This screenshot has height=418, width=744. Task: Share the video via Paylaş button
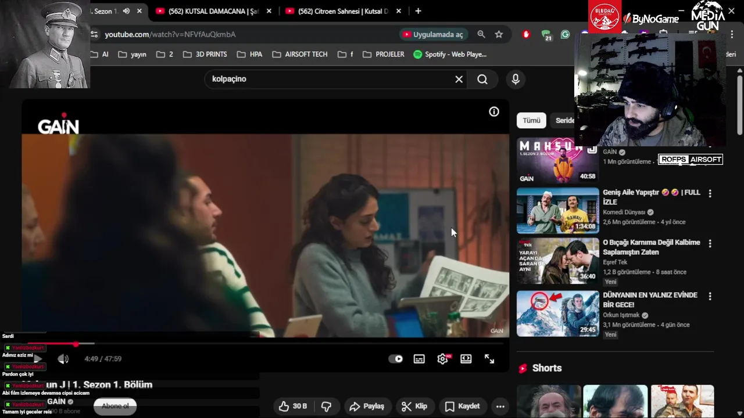click(x=367, y=406)
